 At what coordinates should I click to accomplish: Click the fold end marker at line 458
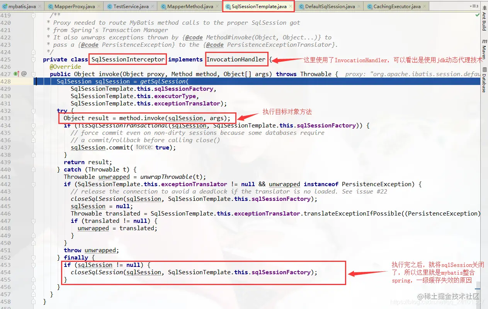(x=34, y=302)
